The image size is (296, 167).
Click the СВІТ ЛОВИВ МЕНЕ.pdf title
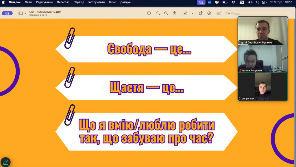click(x=45, y=12)
